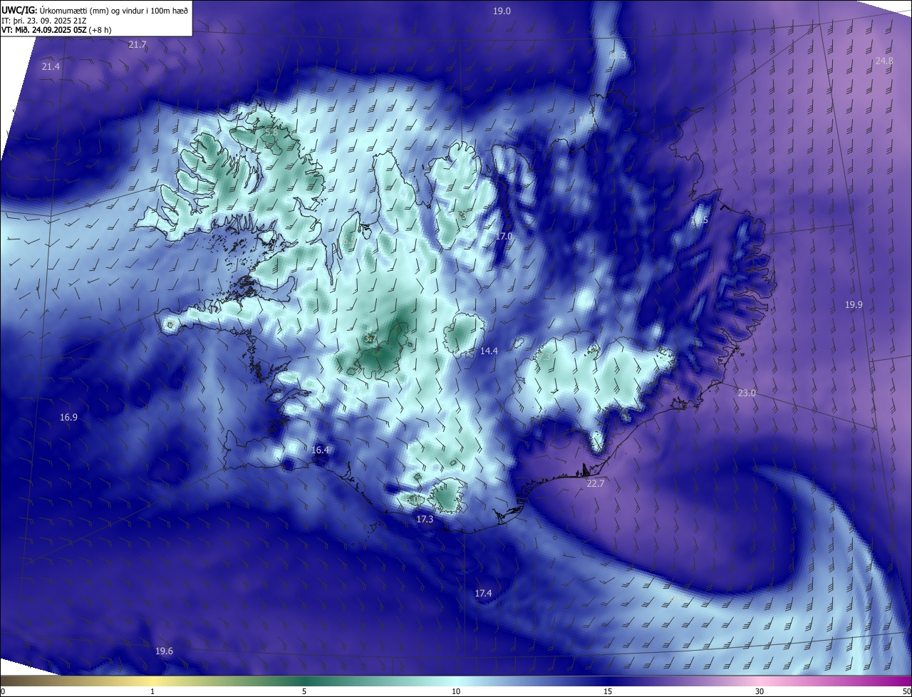Viewport: 912px width, 697px height.
Task: Click the 16.9 value label
Action: tap(68, 418)
